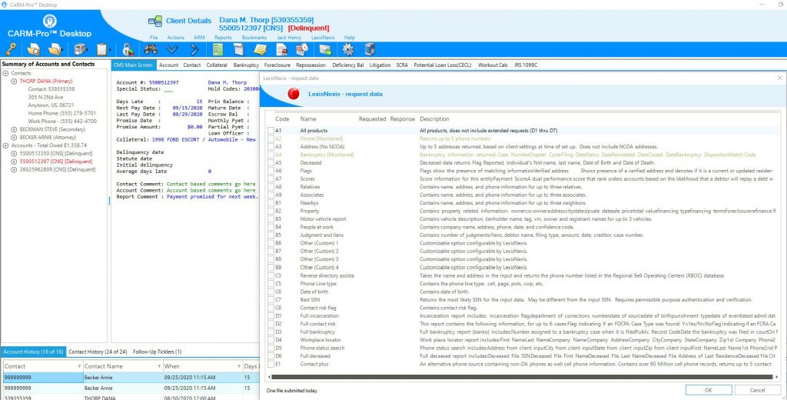
Task: Click the padlock toolbar icon
Action: 128,49
